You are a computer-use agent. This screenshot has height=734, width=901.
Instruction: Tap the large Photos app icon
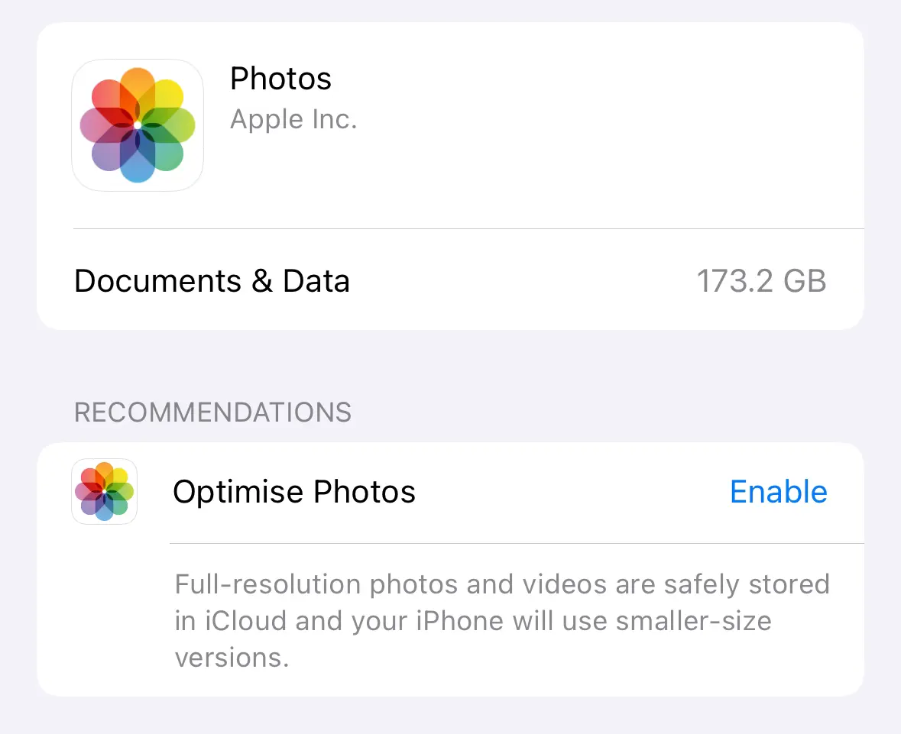tap(138, 125)
